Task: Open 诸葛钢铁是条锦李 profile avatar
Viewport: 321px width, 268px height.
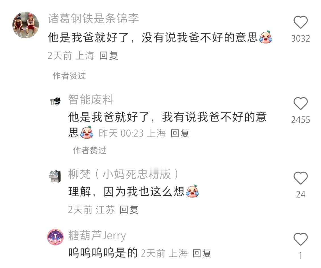Action: coord(26,25)
